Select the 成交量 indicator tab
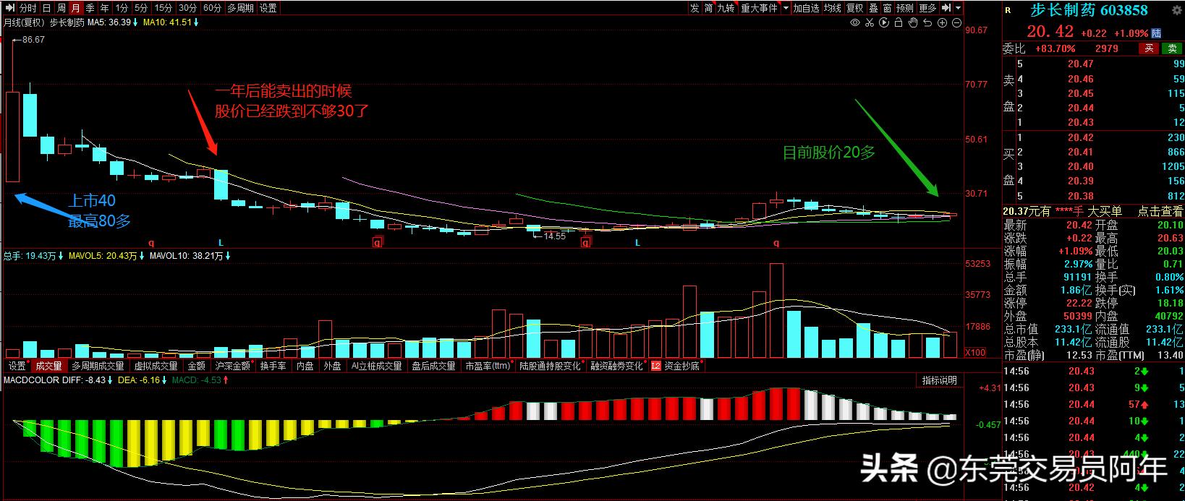 point(48,366)
